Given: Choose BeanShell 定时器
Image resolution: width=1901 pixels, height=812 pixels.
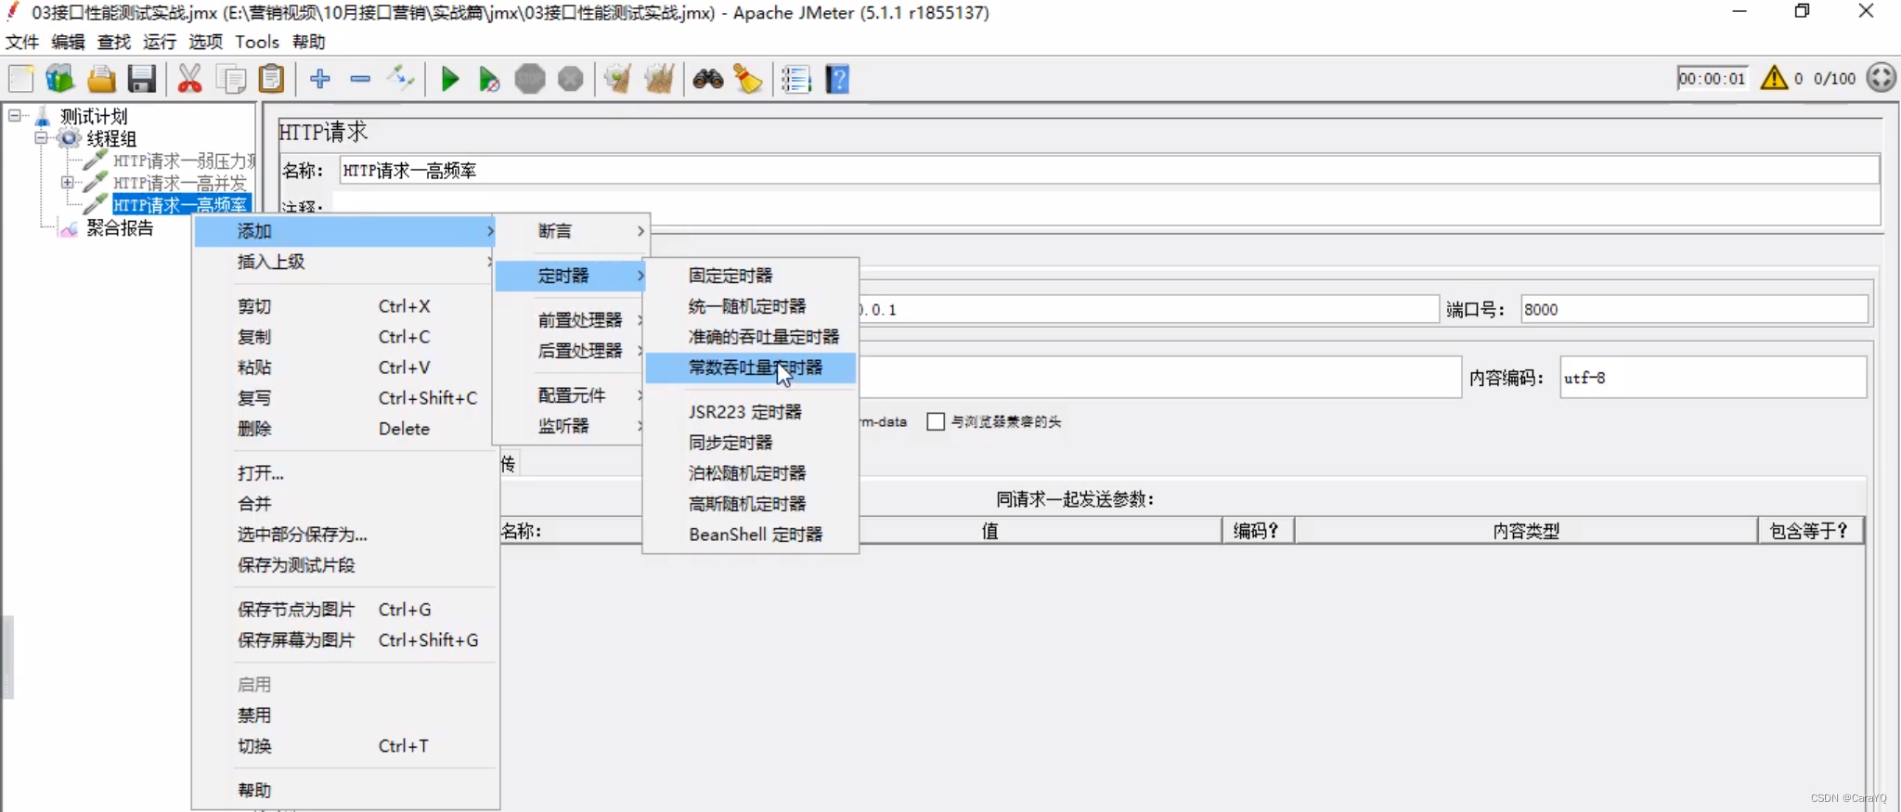Looking at the screenshot, I should (x=750, y=535).
